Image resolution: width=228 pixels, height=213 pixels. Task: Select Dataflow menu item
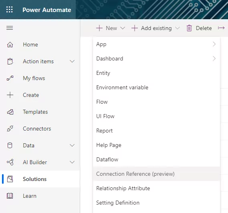(156, 159)
